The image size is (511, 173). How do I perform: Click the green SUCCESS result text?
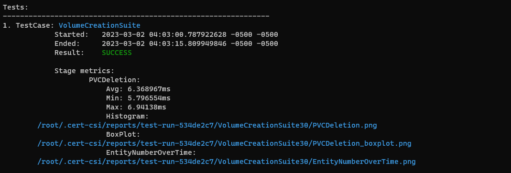[117, 53]
